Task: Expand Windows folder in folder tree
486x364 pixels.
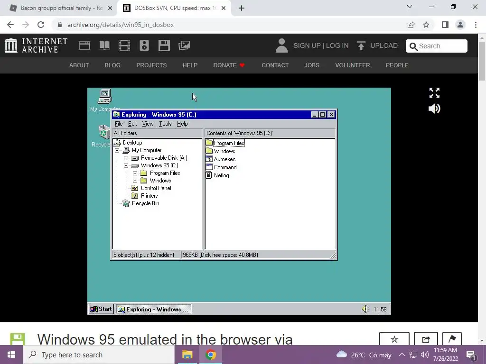Action: tap(135, 181)
